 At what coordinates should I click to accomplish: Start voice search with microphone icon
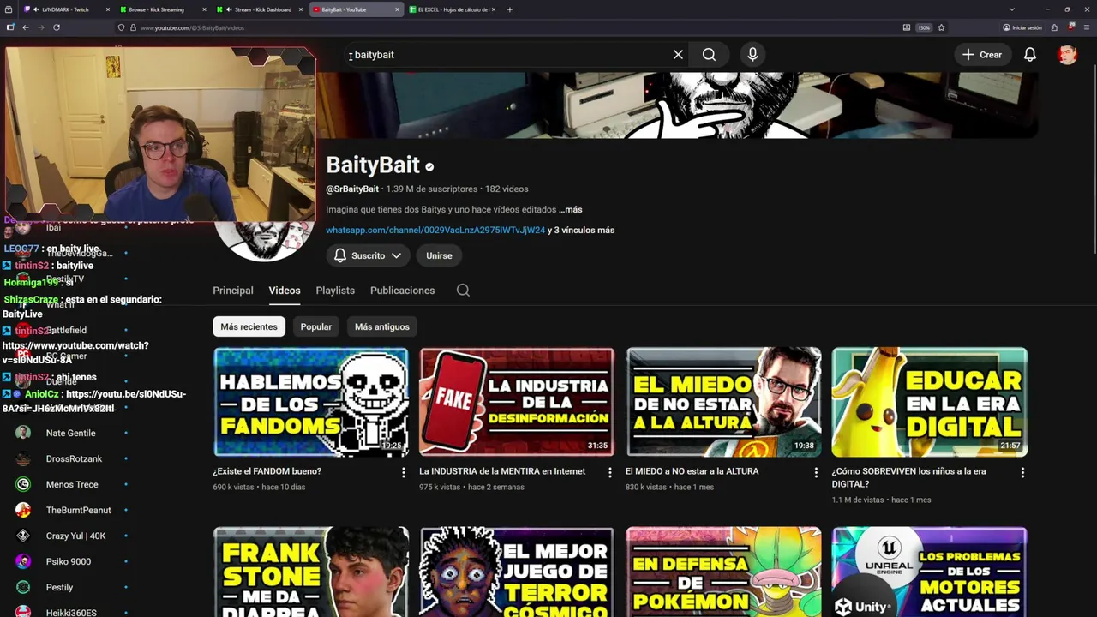(x=752, y=55)
